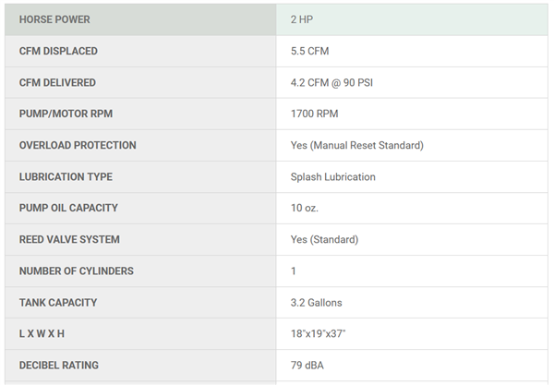The image size is (554, 385).
Task: Click the PUMP OIL CAPACITY label
Action: [x=68, y=208]
